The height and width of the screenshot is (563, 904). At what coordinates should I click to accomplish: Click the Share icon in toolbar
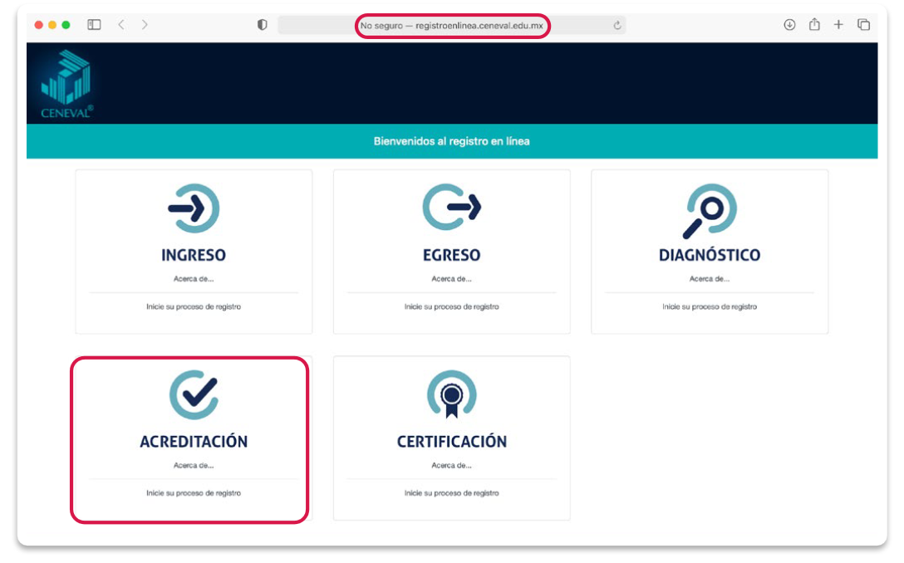pos(814,25)
